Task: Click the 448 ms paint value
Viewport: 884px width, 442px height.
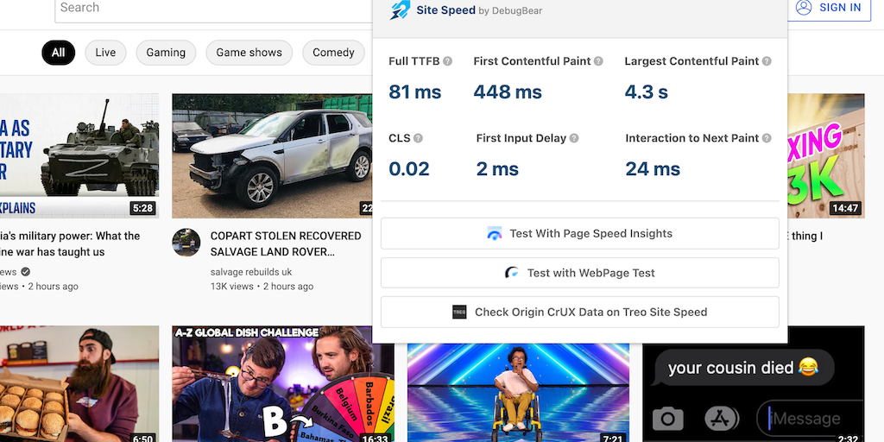Action: [x=508, y=92]
